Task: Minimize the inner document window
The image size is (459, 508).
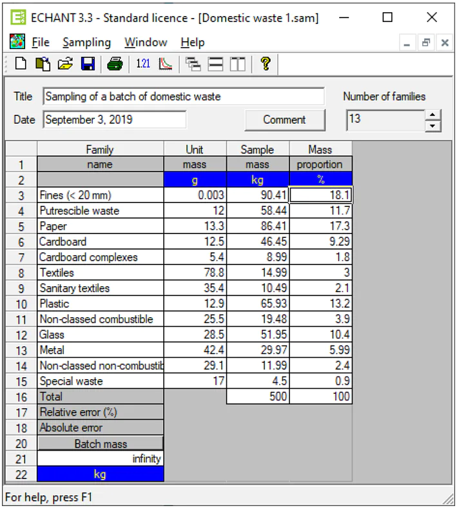Action: 407,43
